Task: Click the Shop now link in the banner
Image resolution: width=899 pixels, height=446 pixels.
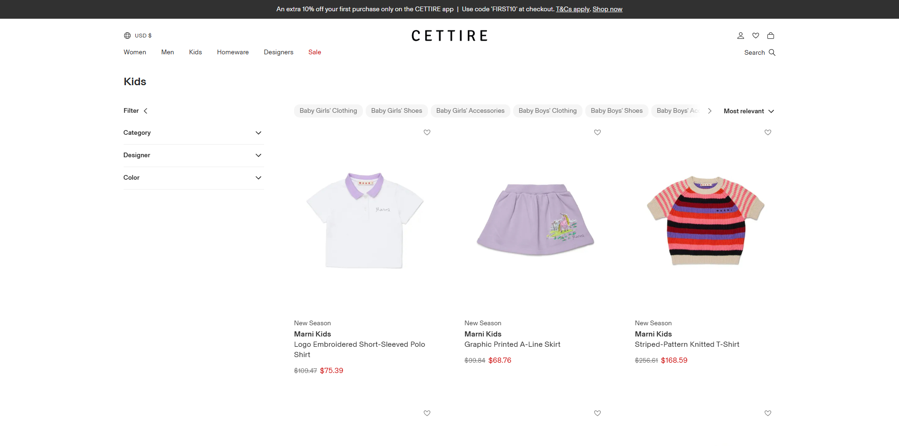Action: pos(607,9)
